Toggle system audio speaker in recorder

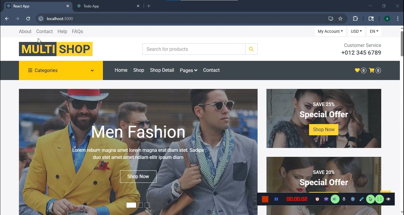[x=335, y=199]
